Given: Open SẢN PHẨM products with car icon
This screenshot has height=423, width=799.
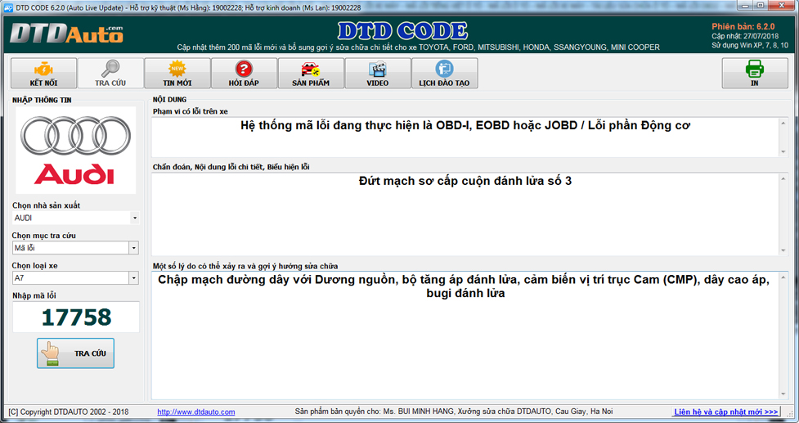Looking at the screenshot, I should 311,74.
